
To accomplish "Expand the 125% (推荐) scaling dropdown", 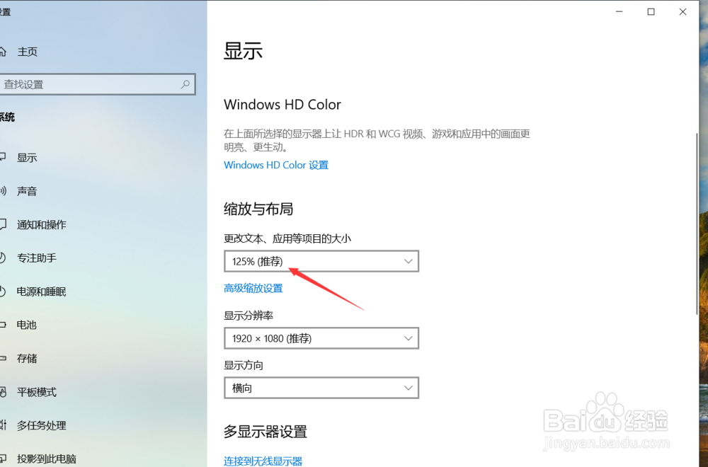I will click(321, 261).
